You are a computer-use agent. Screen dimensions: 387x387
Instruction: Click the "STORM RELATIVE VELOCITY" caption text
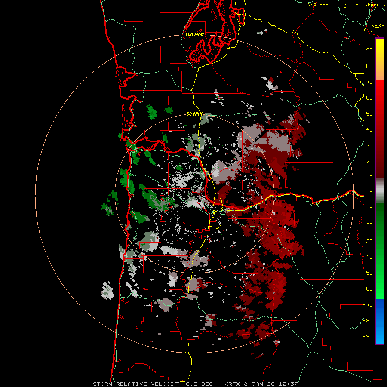coord(137,384)
